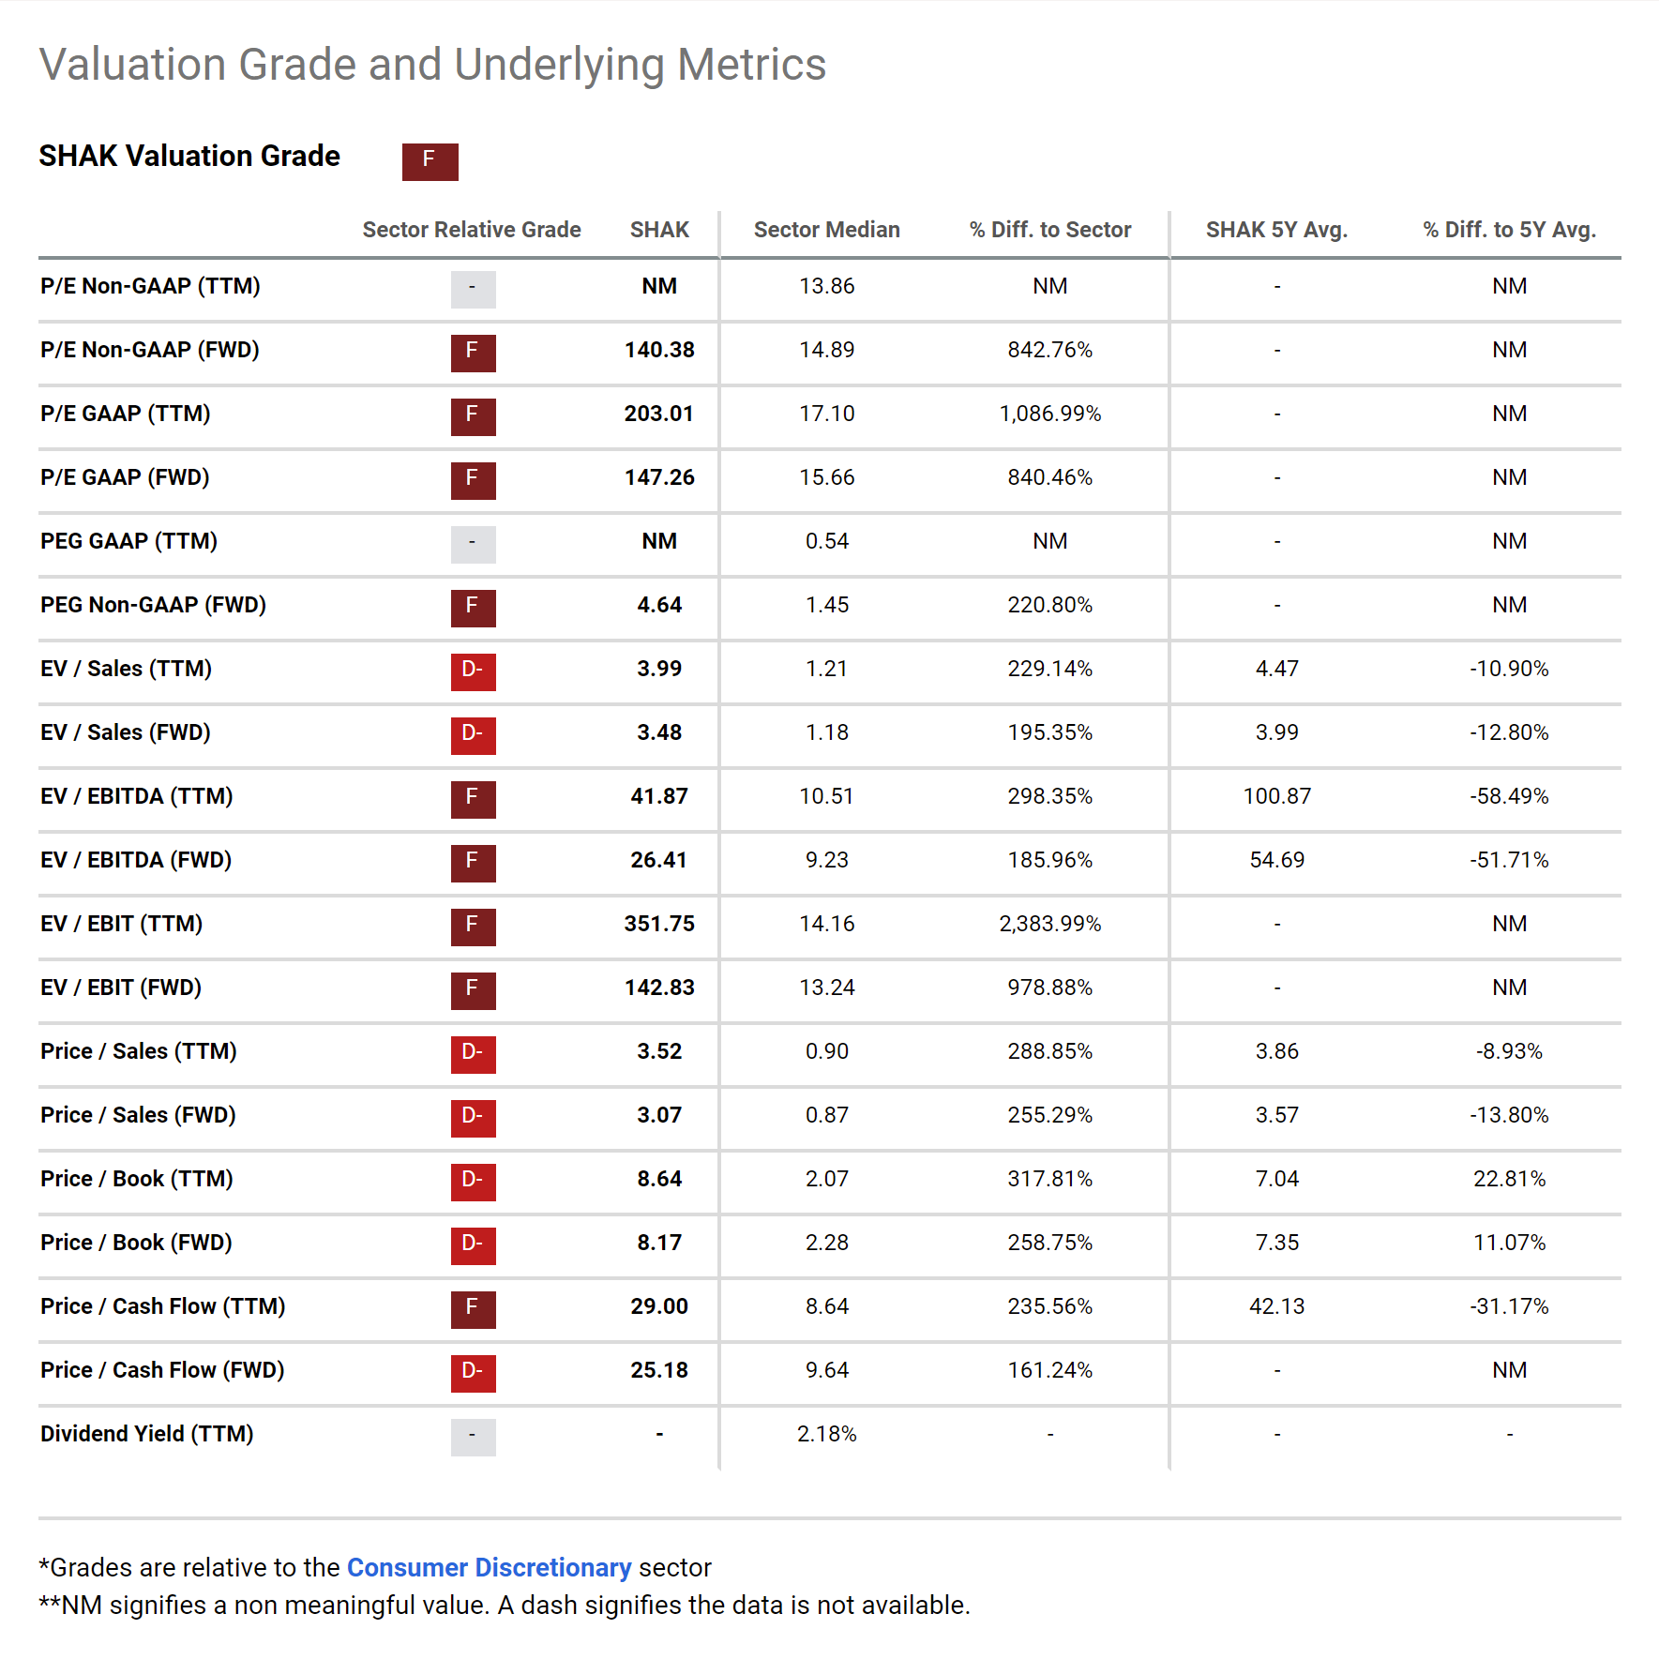Open the Consumer Discretionary sector link
Image resolution: width=1659 pixels, height=1659 pixels.
coord(489,1568)
